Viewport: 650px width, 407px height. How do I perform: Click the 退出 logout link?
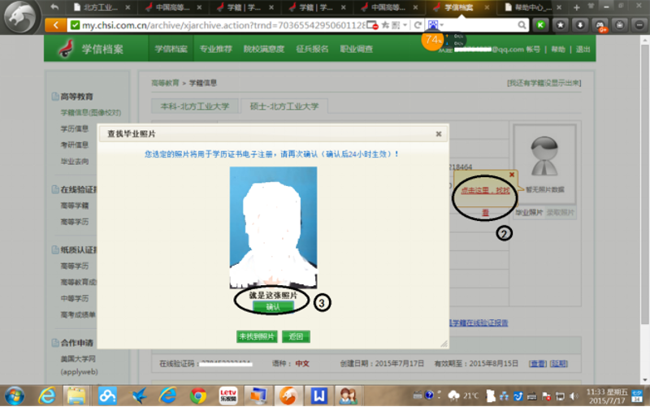point(583,50)
